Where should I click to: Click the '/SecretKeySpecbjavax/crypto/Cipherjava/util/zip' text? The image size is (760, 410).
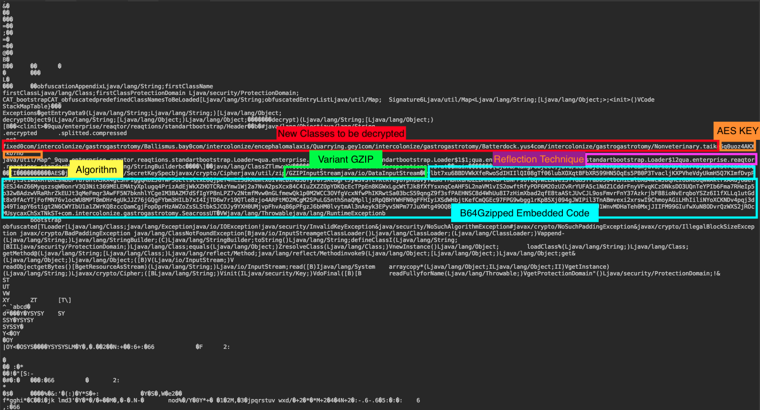coord(204,173)
